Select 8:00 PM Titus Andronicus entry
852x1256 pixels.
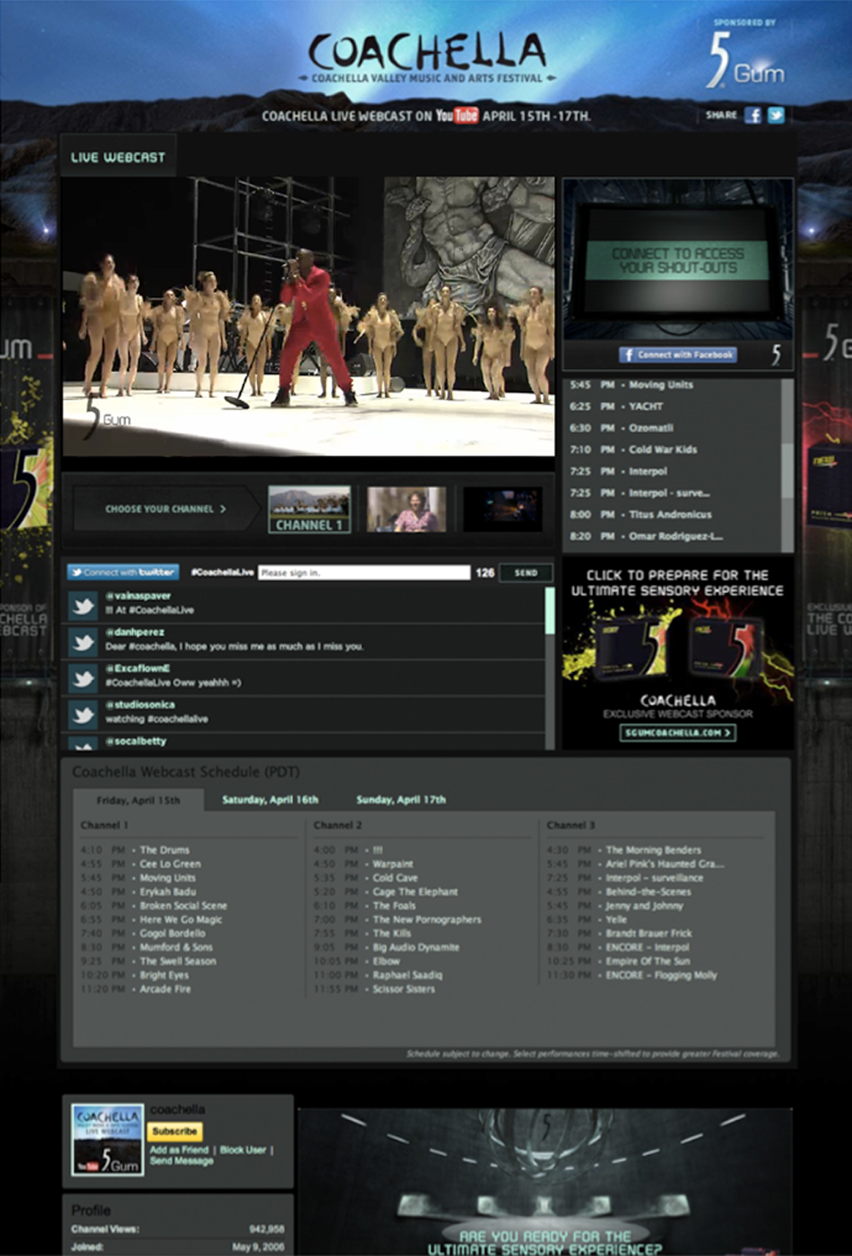point(641,515)
